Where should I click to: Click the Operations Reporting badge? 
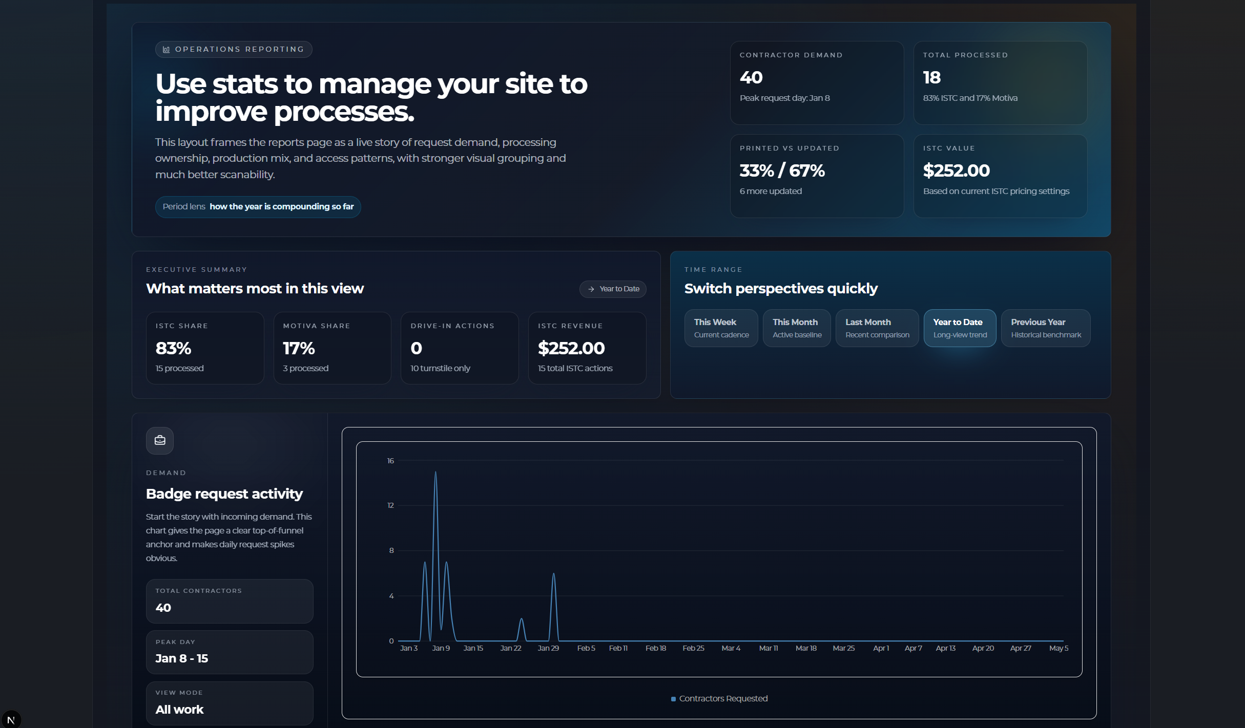click(x=234, y=50)
